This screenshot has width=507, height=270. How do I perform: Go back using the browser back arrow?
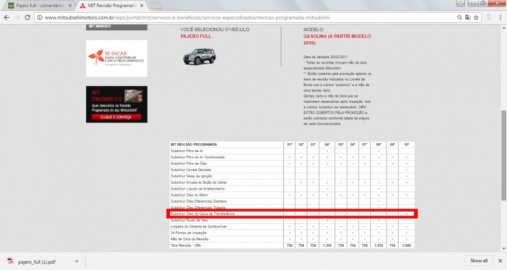7,18
